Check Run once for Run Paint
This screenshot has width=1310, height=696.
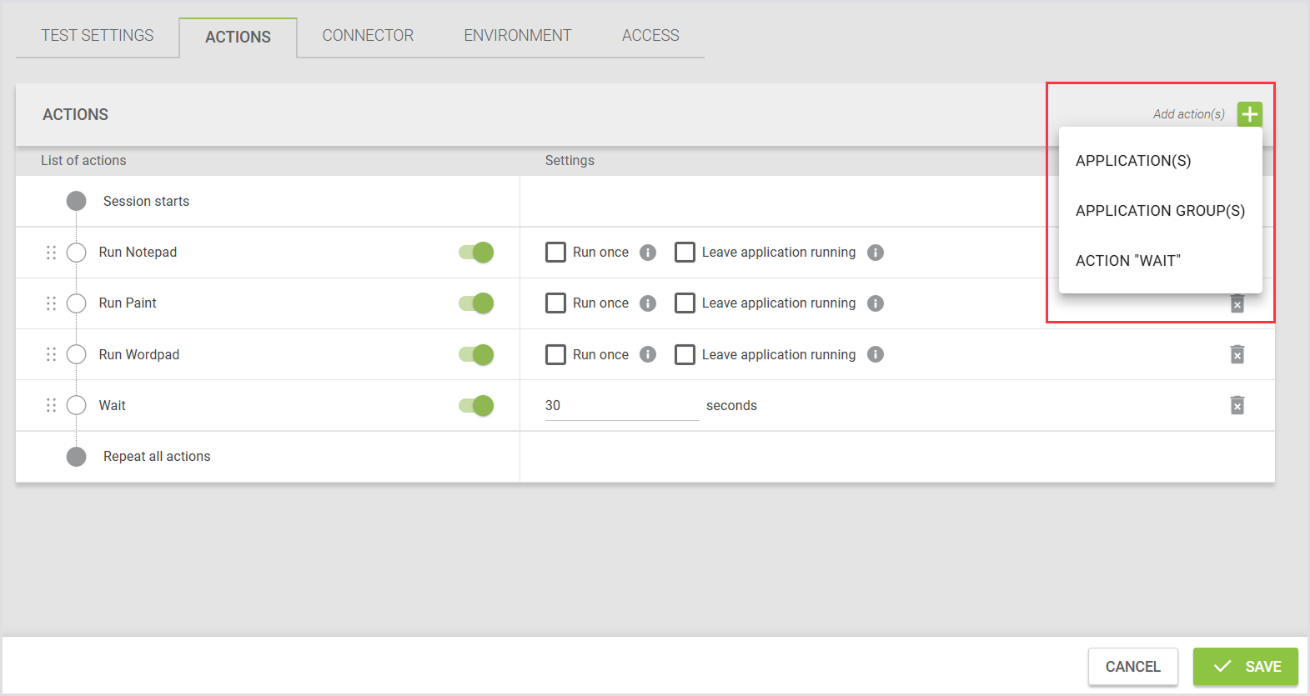click(x=555, y=303)
